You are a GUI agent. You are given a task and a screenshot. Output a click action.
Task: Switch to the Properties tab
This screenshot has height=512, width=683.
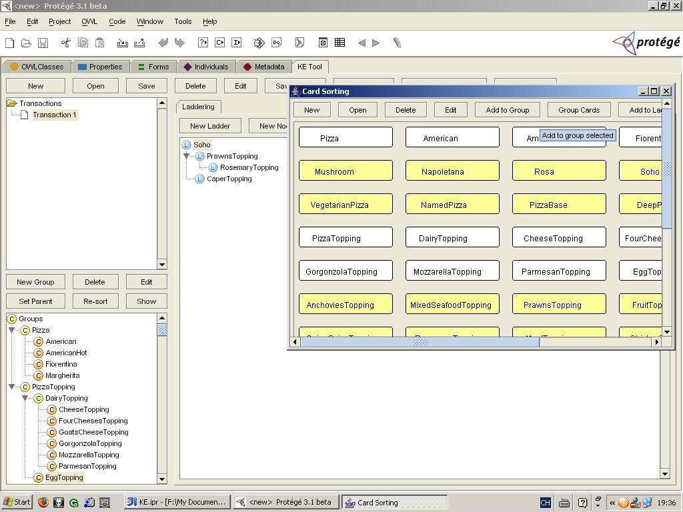pyautogui.click(x=100, y=67)
